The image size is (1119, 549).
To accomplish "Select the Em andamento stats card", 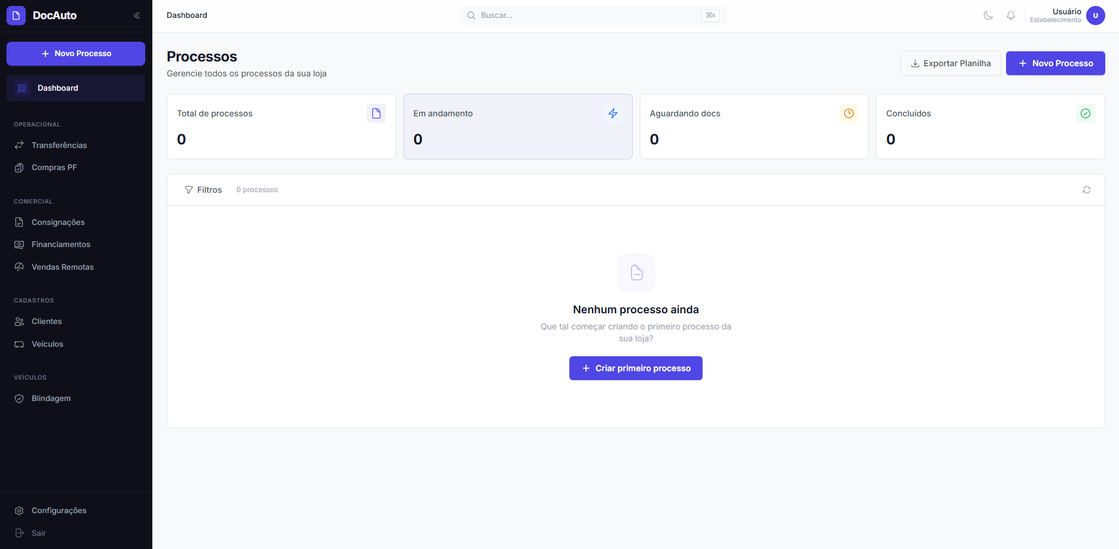I will click(517, 127).
